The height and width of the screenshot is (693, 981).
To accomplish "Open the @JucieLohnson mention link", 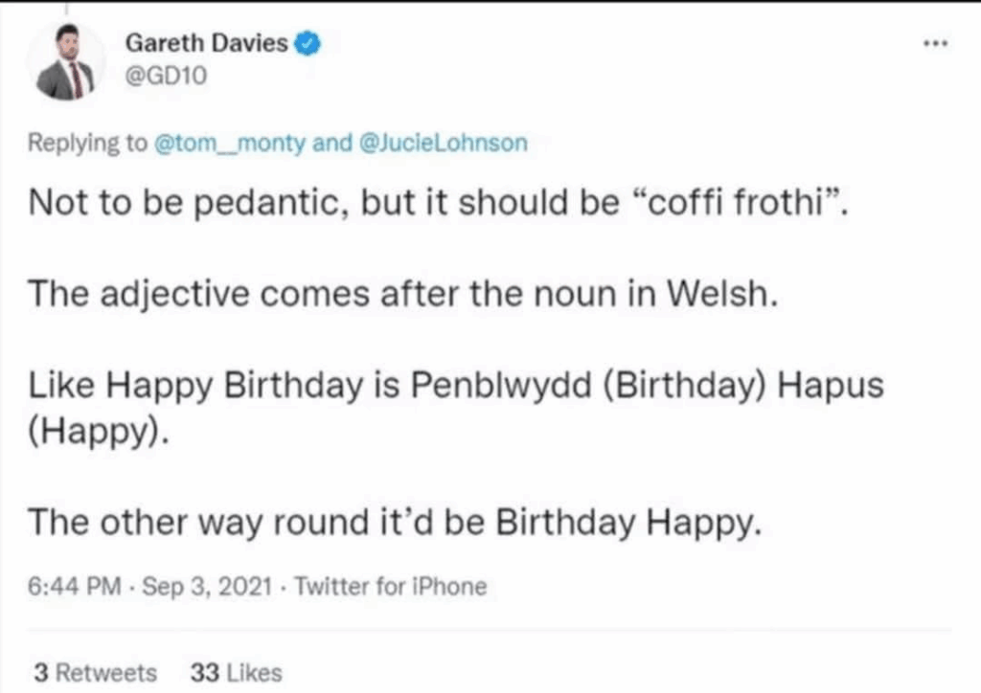I will click(442, 144).
